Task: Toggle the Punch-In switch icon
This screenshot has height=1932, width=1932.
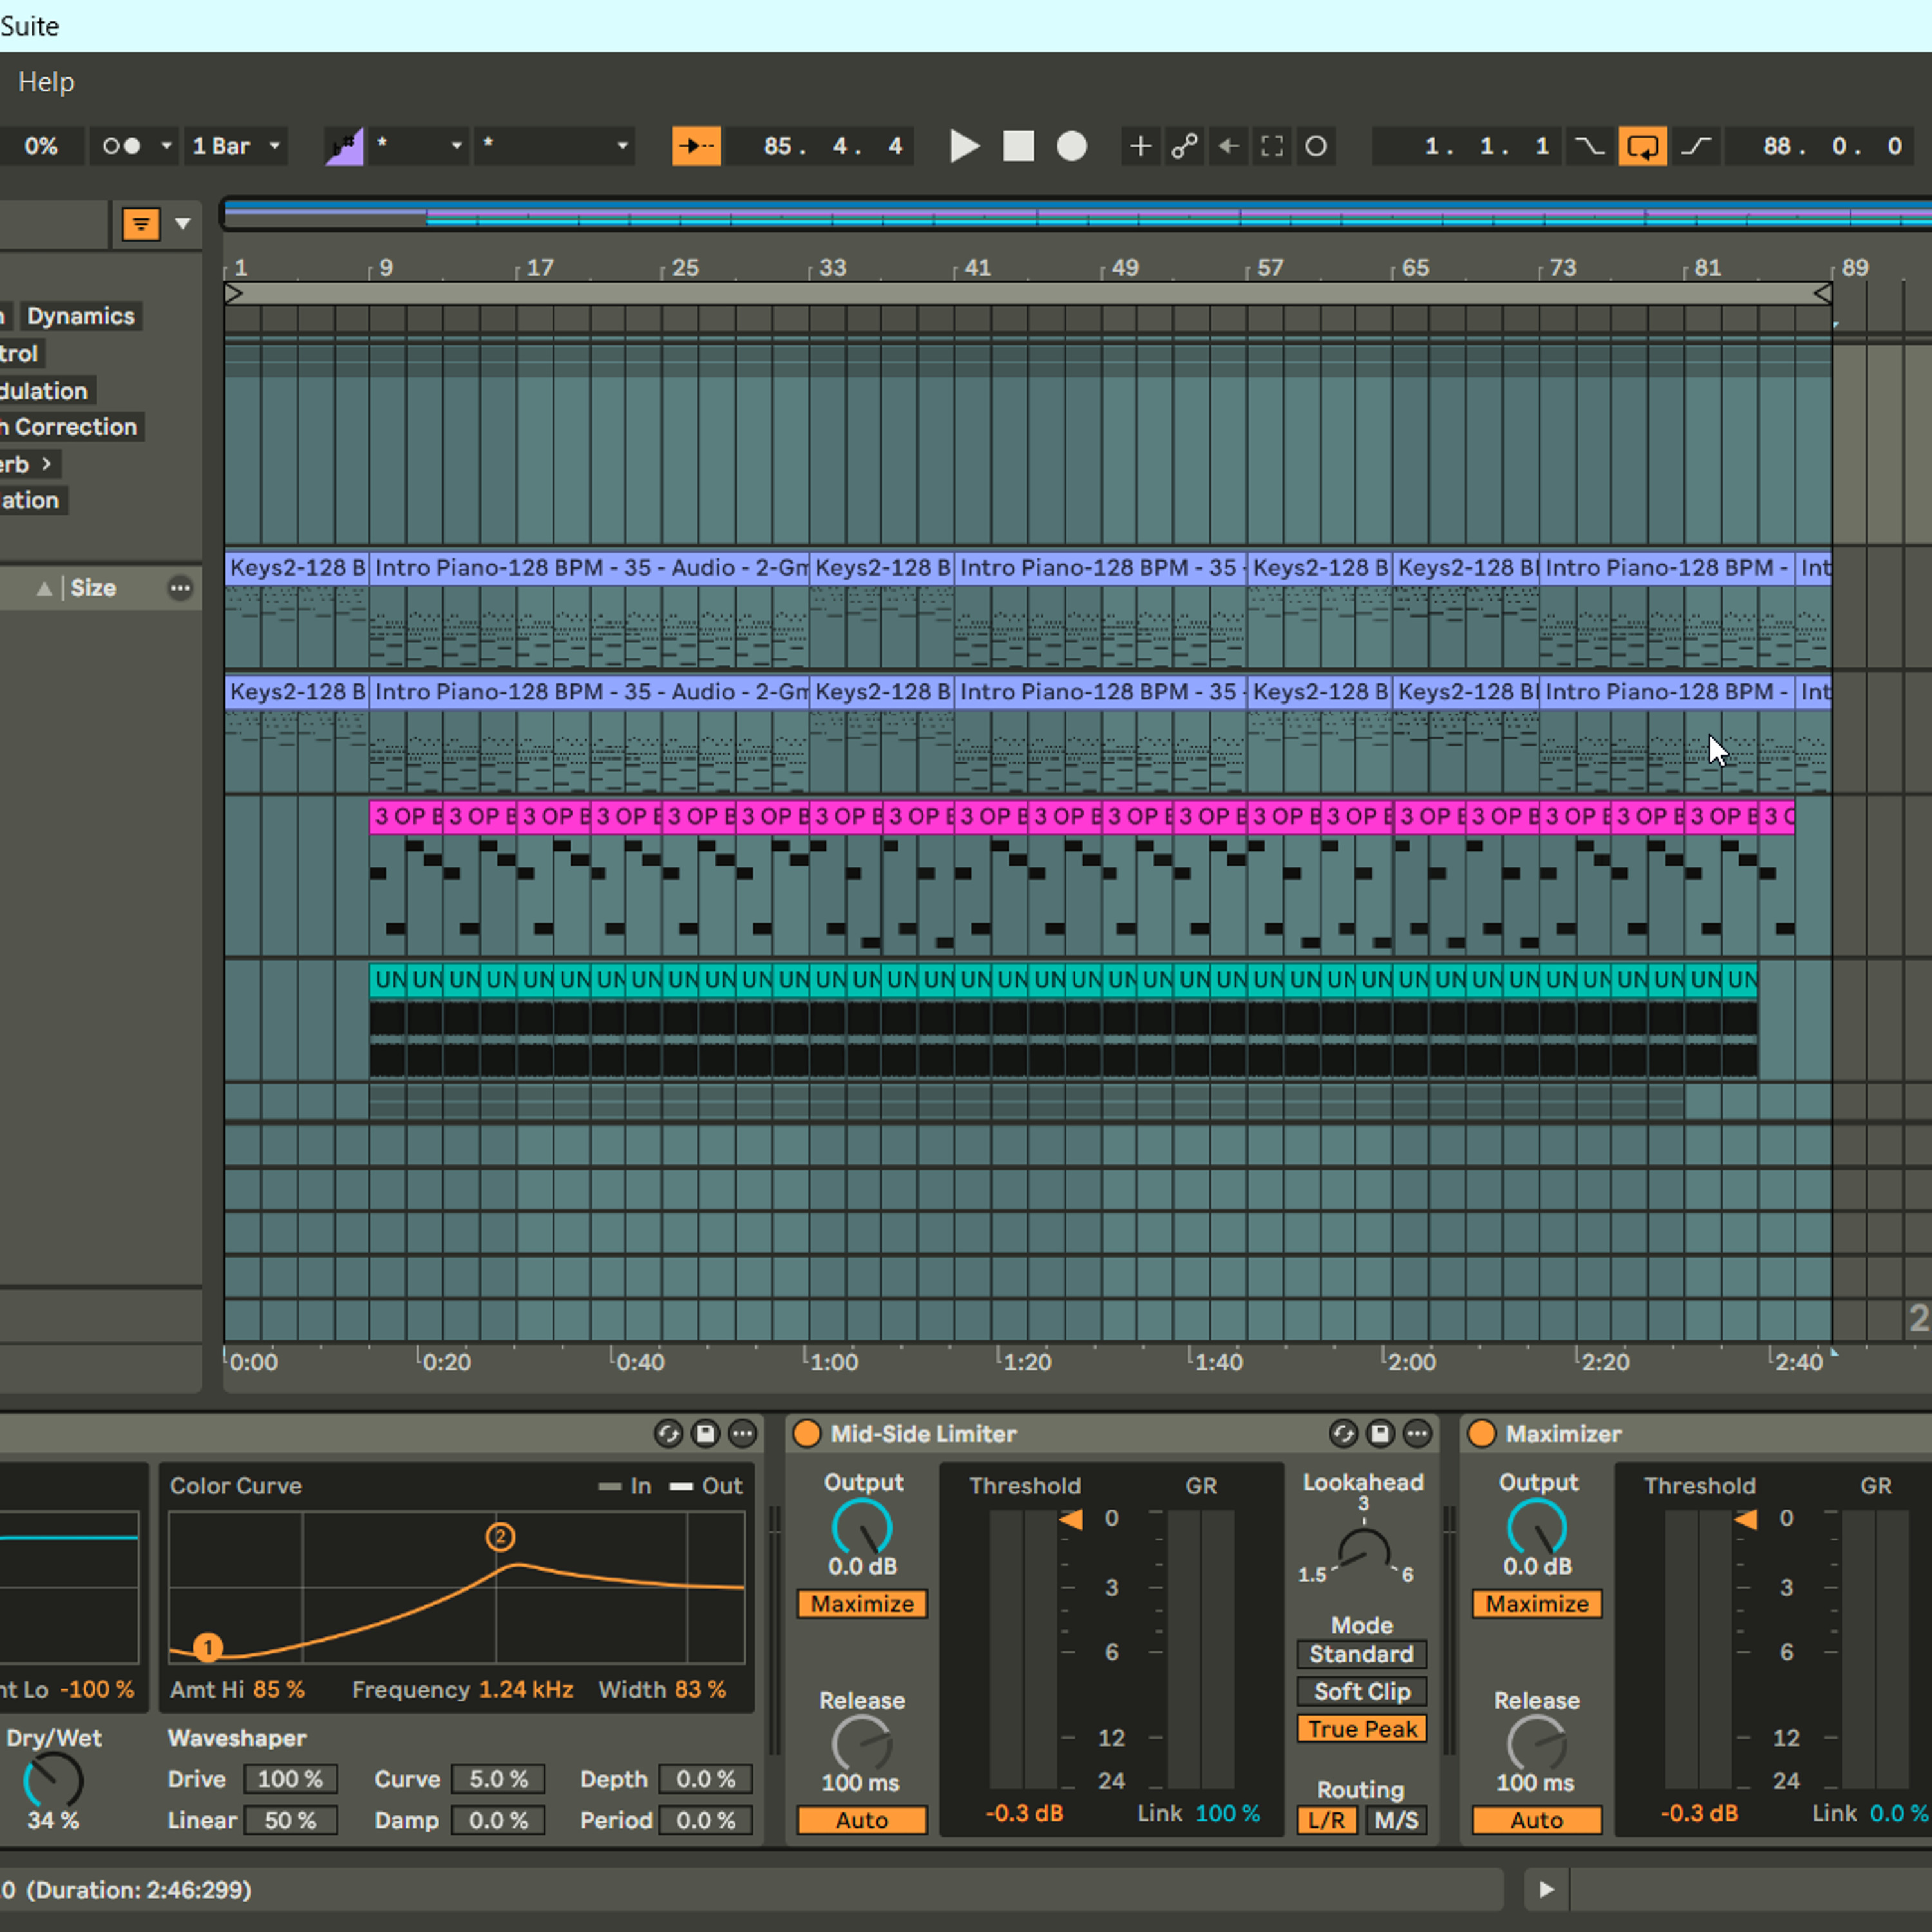Action: 1590,146
